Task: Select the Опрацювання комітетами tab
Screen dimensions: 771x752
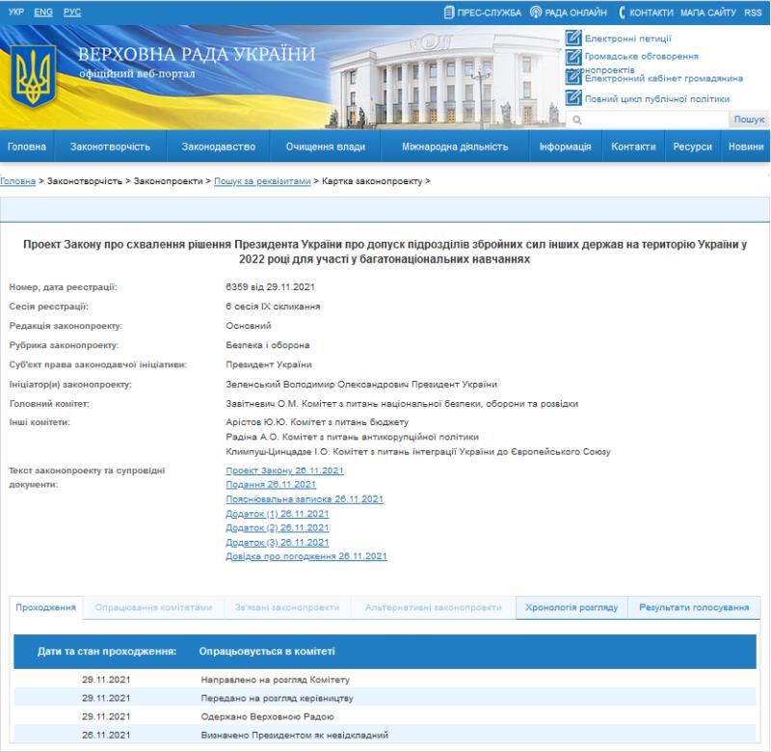Action: (x=153, y=607)
